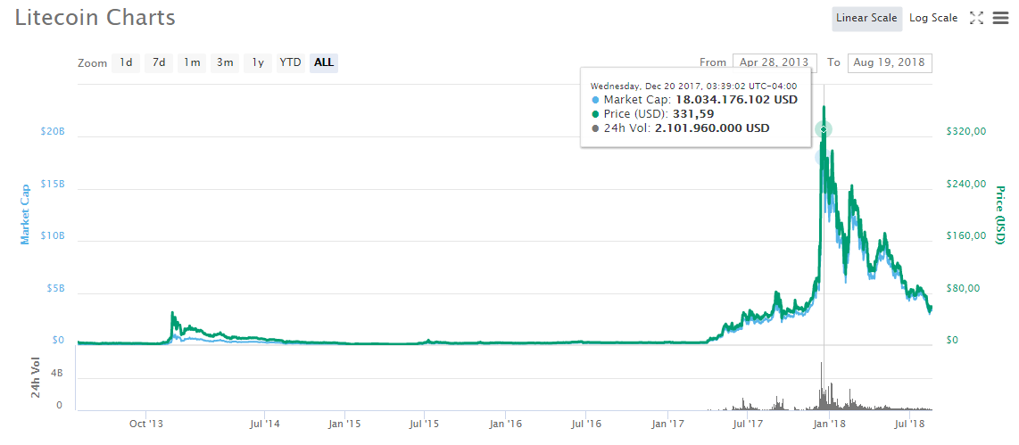Toggle fullscreen chart view icon

click(x=976, y=18)
